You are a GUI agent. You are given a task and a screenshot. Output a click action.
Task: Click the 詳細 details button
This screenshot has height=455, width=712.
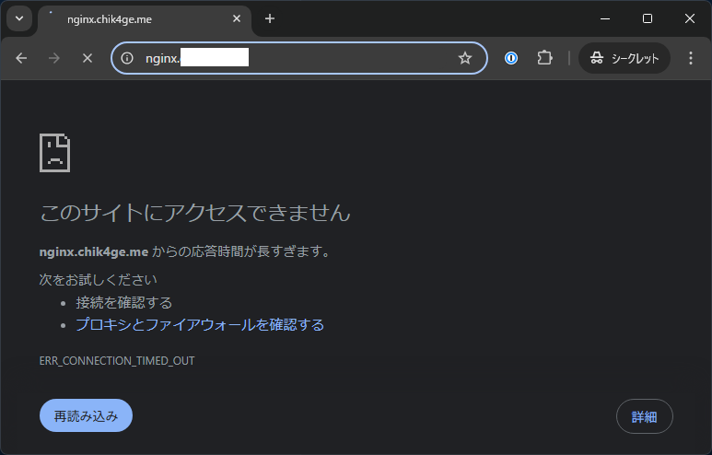645,416
